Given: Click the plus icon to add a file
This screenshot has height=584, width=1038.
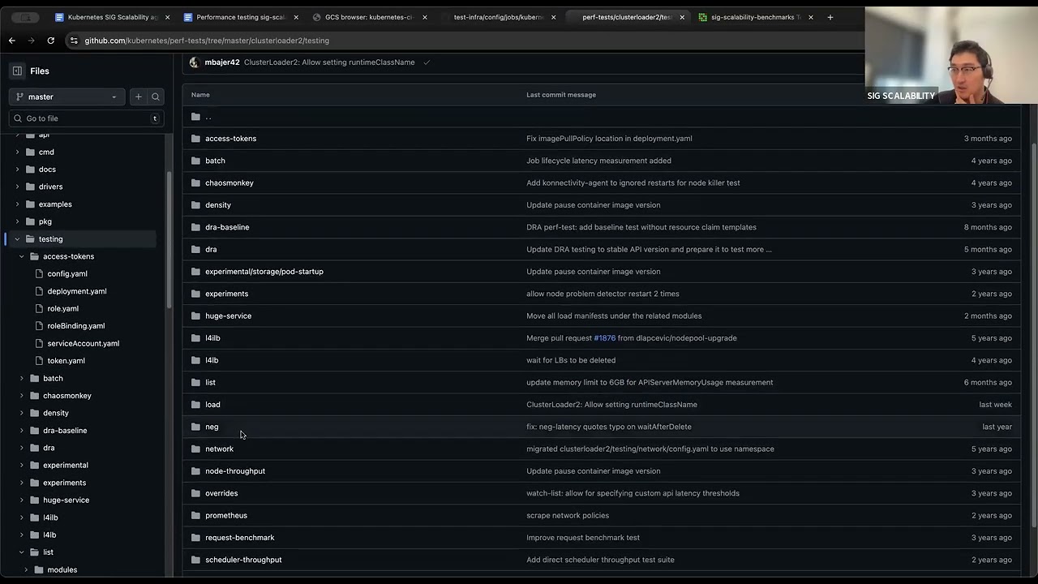Looking at the screenshot, I should pos(138,97).
